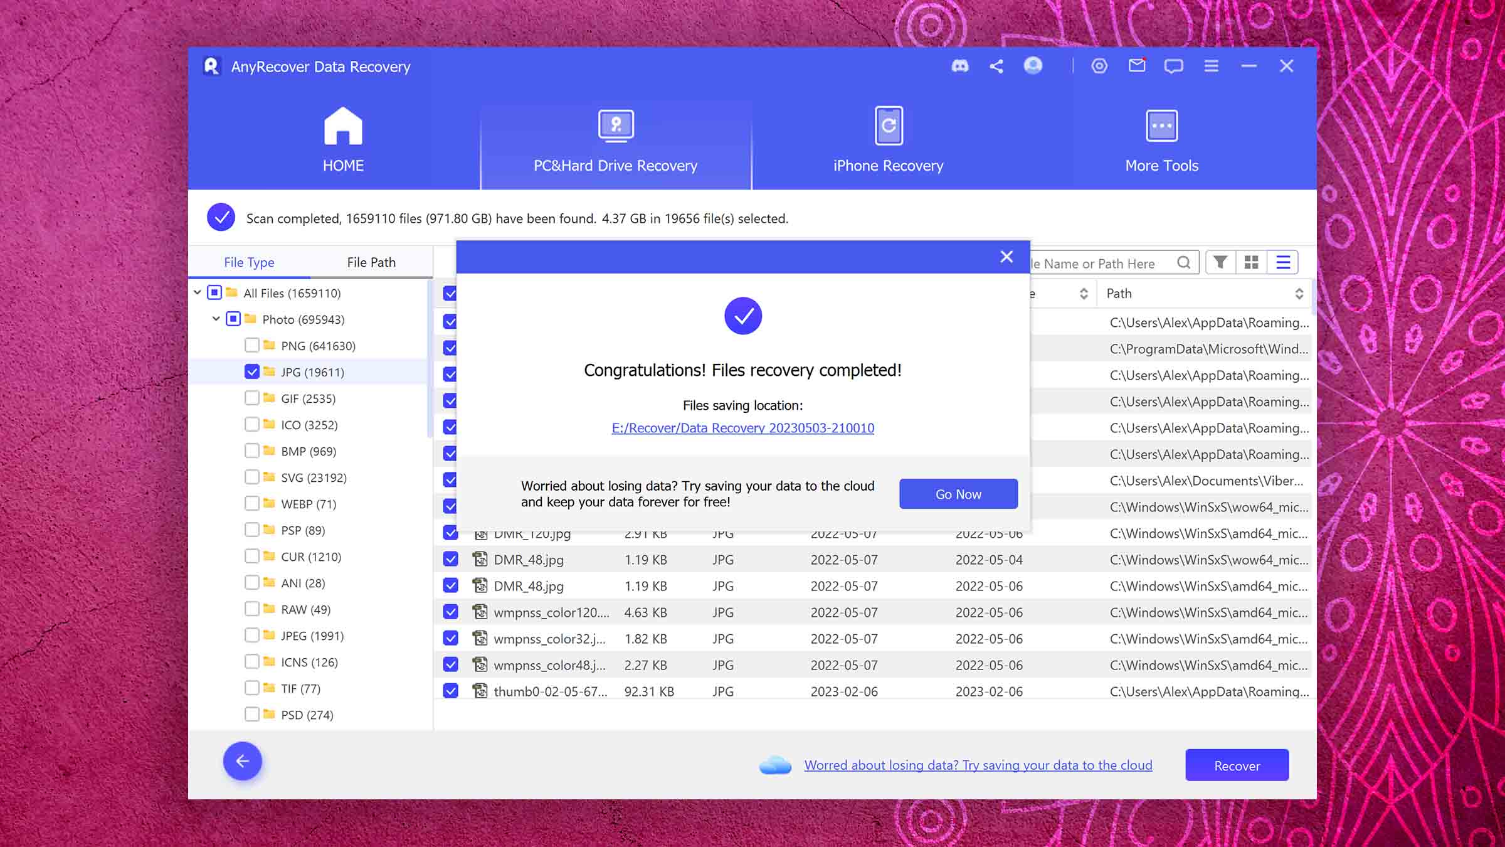
Task: Click file icon of thumb0-02-05-67 row
Action: click(x=480, y=691)
